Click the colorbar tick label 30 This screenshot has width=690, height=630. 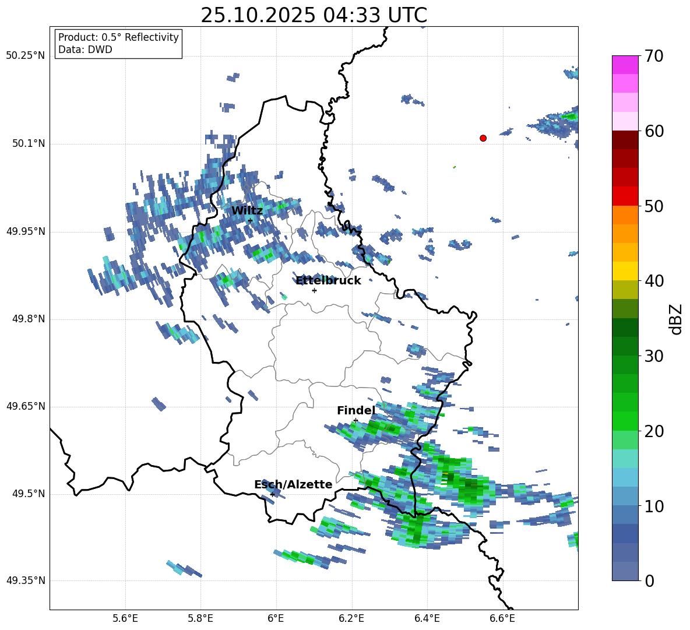(x=654, y=356)
